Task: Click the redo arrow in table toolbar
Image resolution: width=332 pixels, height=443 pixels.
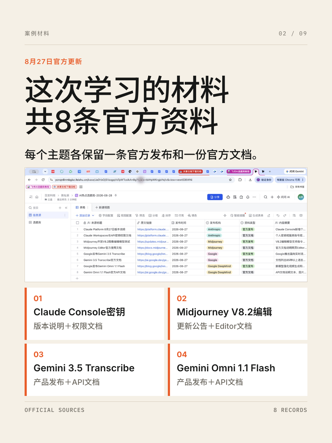Action: [285, 215]
